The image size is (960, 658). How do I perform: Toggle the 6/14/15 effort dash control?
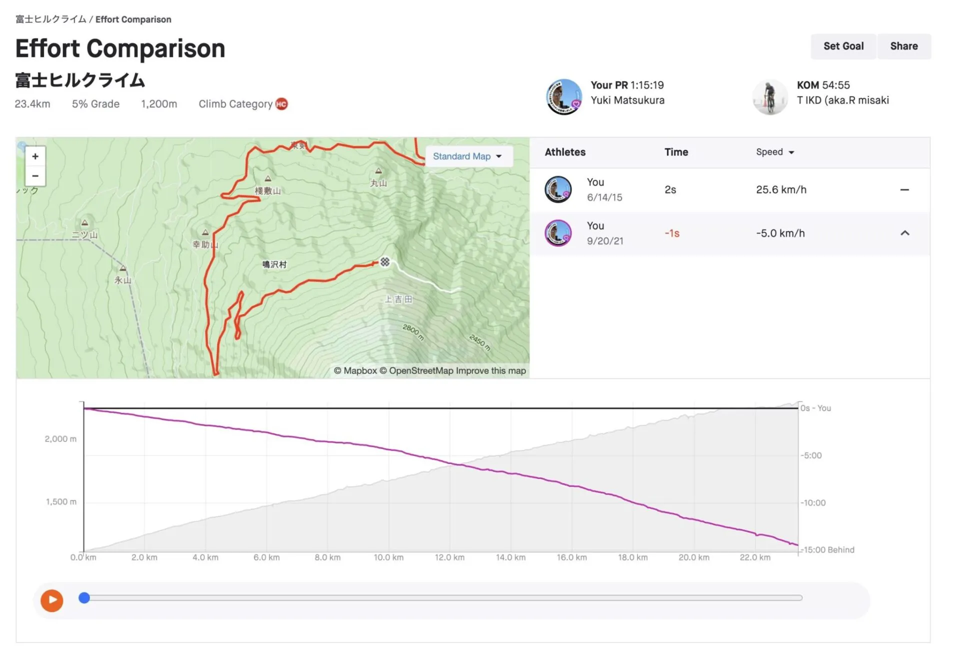pos(904,190)
